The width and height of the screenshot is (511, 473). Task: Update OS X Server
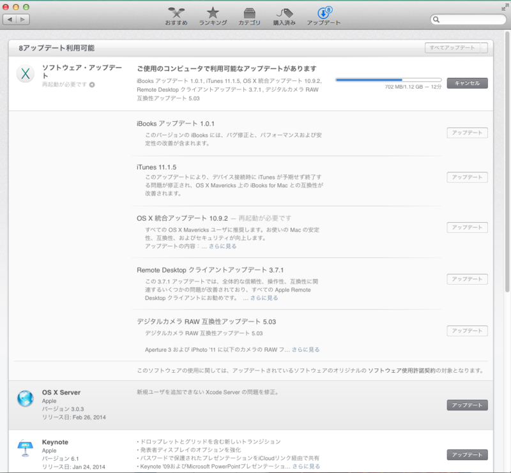[468, 405]
